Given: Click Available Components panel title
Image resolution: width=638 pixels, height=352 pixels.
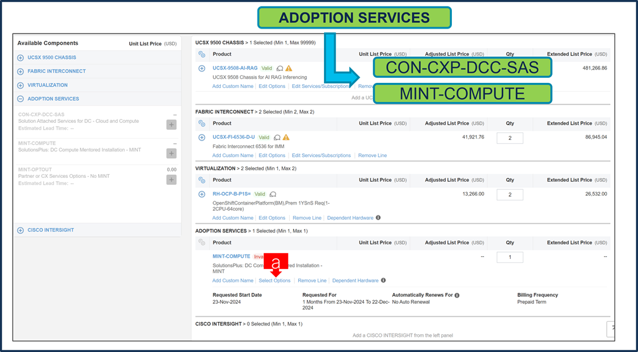Looking at the screenshot, I should coord(47,43).
